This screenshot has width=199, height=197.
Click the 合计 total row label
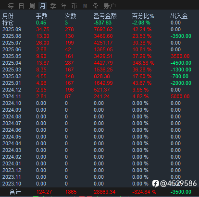pyautogui.click(x=15, y=192)
